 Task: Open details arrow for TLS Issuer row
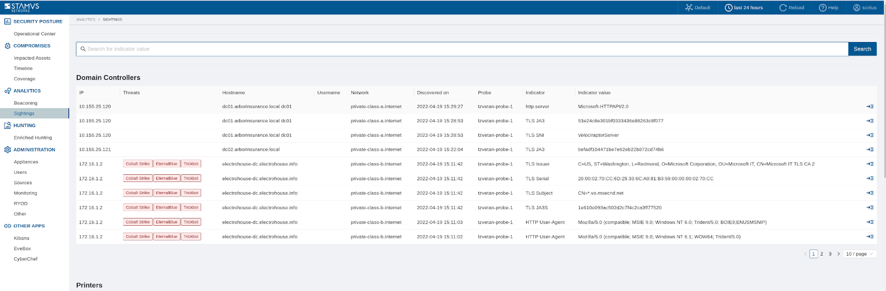coord(870,164)
